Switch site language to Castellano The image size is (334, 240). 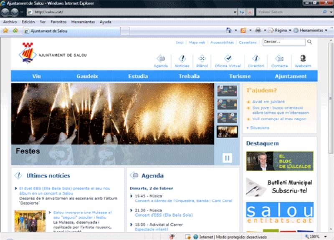(248, 42)
